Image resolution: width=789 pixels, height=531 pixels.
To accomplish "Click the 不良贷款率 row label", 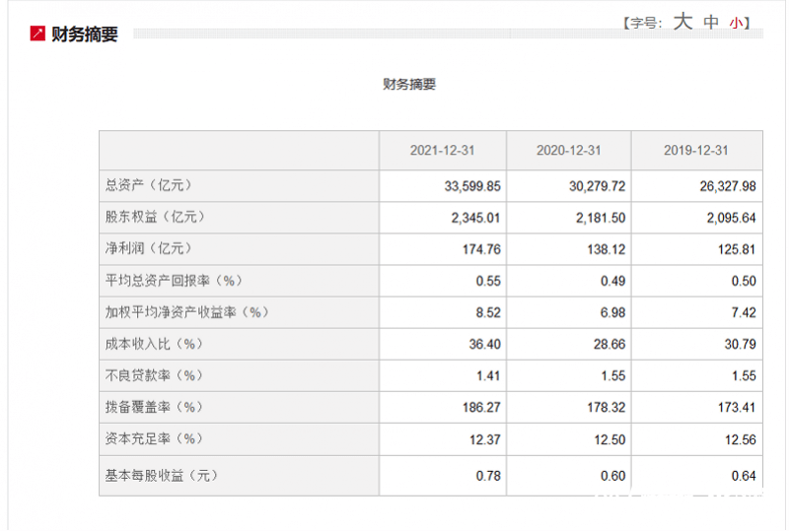I will (x=153, y=375).
